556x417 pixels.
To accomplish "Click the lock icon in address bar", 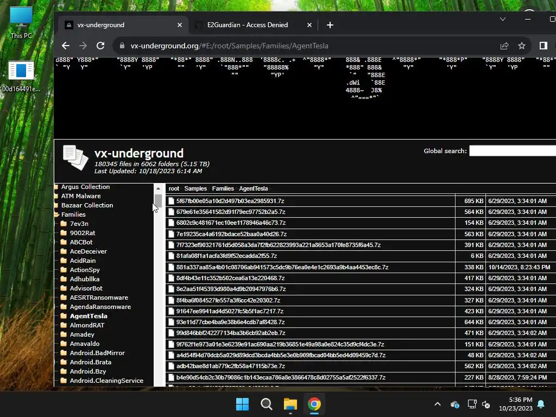I will pyautogui.click(x=122, y=46).
